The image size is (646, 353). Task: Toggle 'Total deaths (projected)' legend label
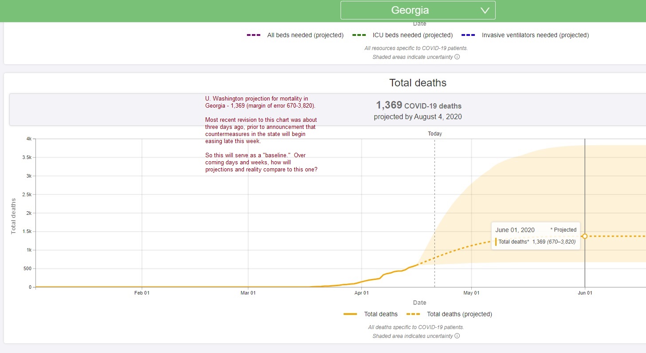click(459, 314)
